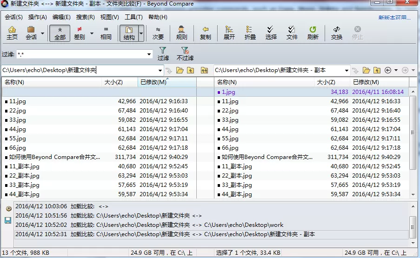Sort right pane by 名称(N) column
The image size is (420, 258).
(x=264, y=82)
